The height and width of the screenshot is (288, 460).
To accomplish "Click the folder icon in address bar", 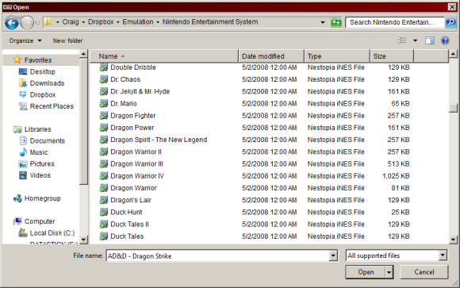I will coord(48,21).
